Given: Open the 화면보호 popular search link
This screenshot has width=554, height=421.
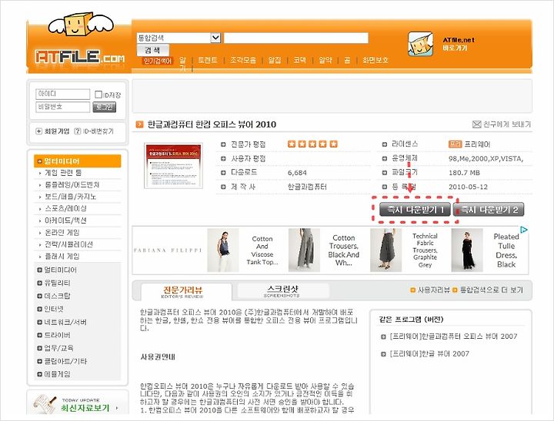Looking at the screenshot, I should (375, 60).
